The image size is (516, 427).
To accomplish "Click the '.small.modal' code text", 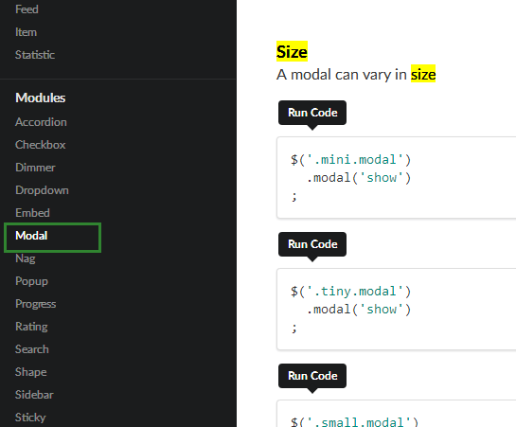I will click(x=359, y=421).
